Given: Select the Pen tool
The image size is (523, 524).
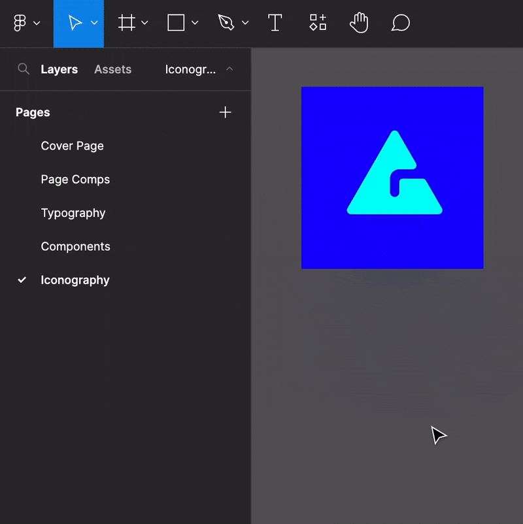Looking at the screenshot, I should click(226, 23).
